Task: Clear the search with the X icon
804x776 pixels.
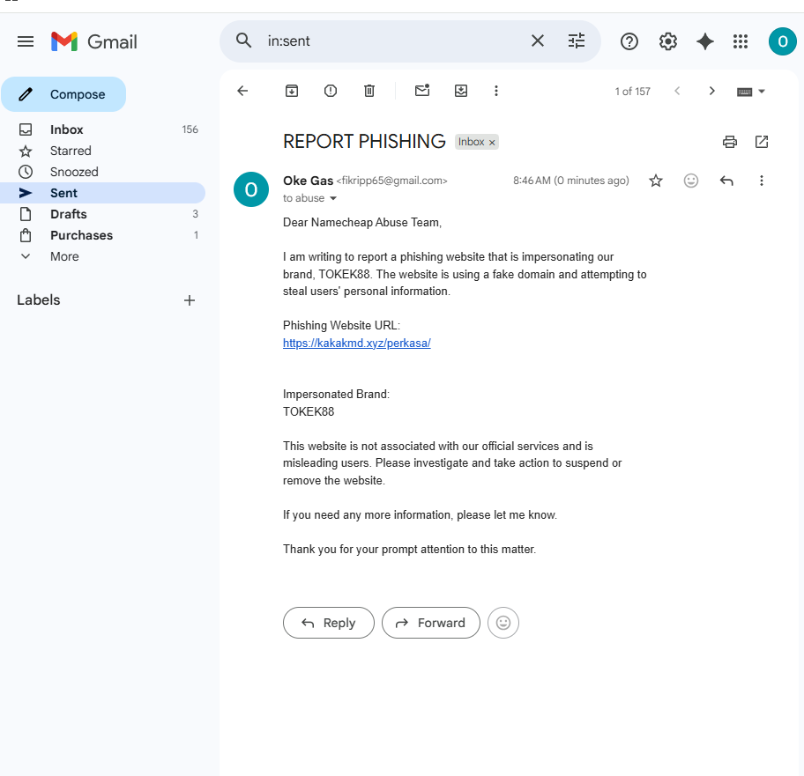Action: coord(538,41)
